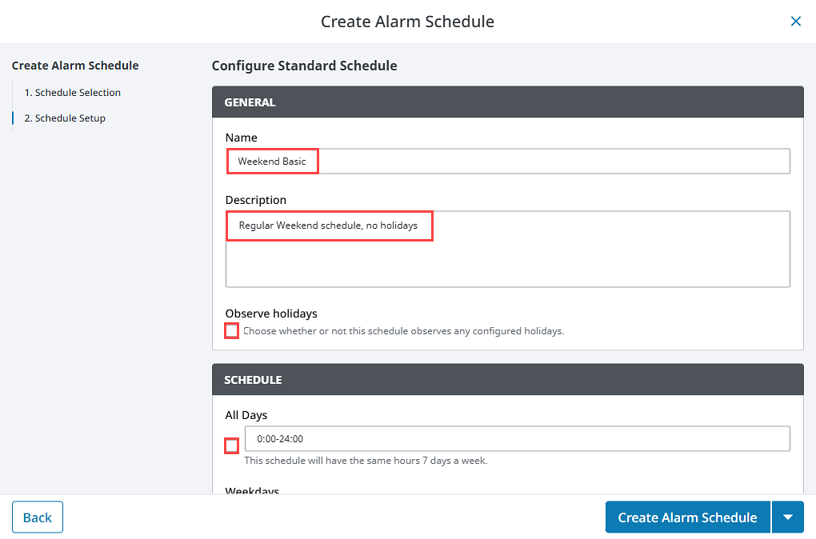Go back with the Back button

38,517
